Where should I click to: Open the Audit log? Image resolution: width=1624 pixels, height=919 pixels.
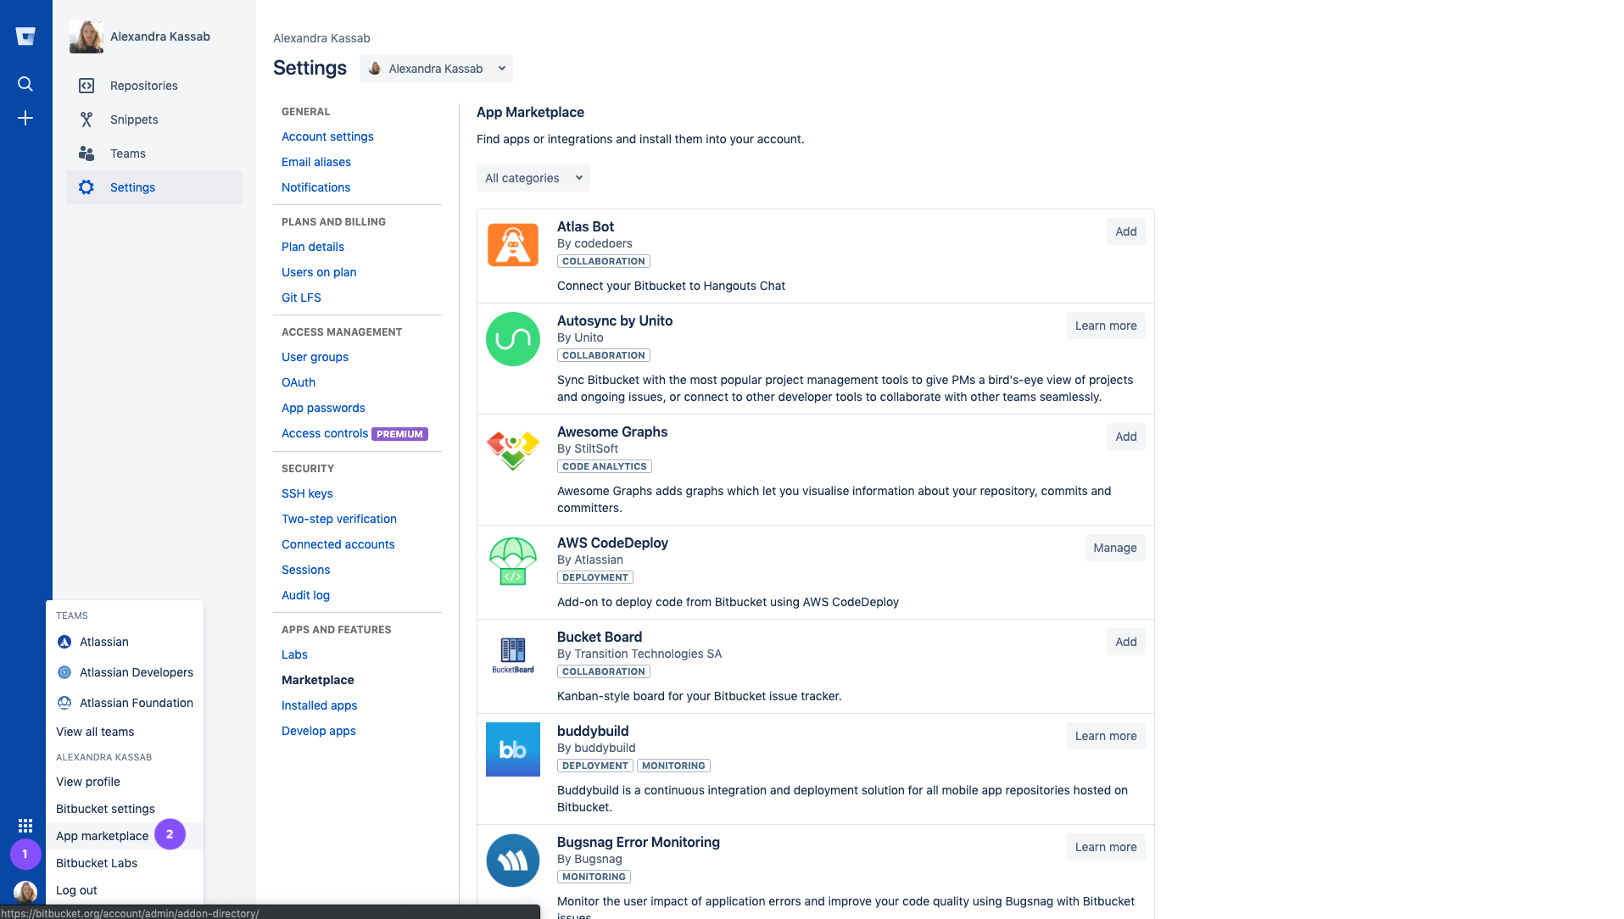305,595
